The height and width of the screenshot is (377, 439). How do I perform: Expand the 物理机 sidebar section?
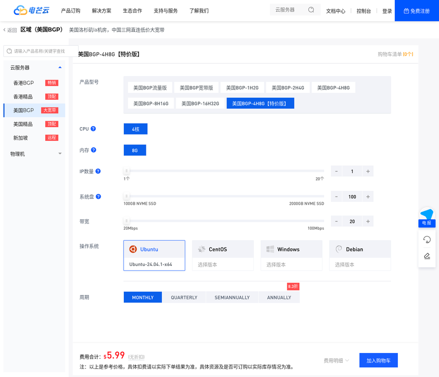point(60,154)
